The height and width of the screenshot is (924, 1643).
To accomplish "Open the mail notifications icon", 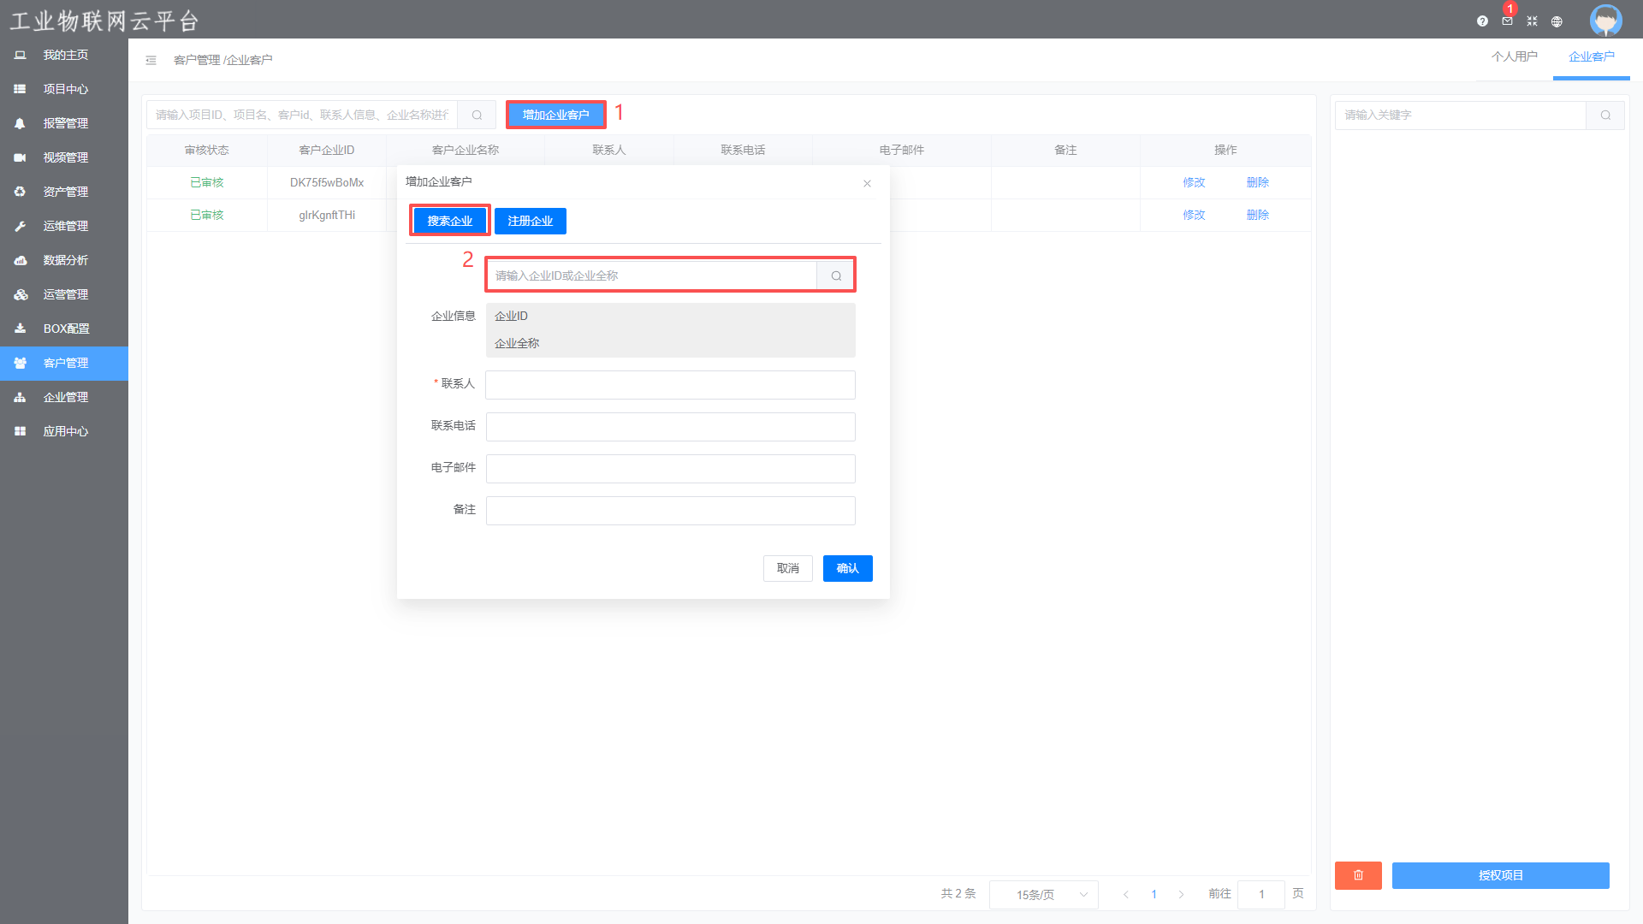I will click(x=1507, y=21).
